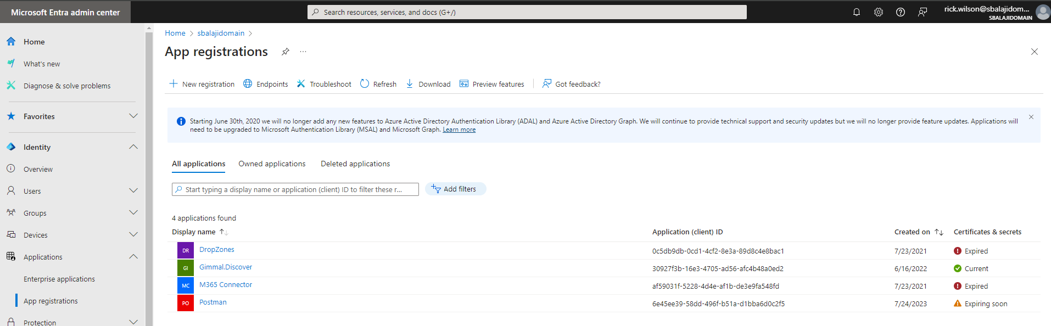1051x326 pixels.
Task: Open the Gimmal.Discover application link
Action: [226, 267]
